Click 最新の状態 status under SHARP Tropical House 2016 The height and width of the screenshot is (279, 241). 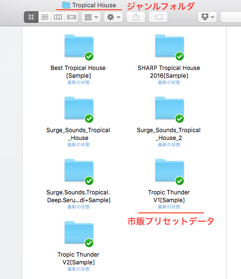tap(169, 82)
